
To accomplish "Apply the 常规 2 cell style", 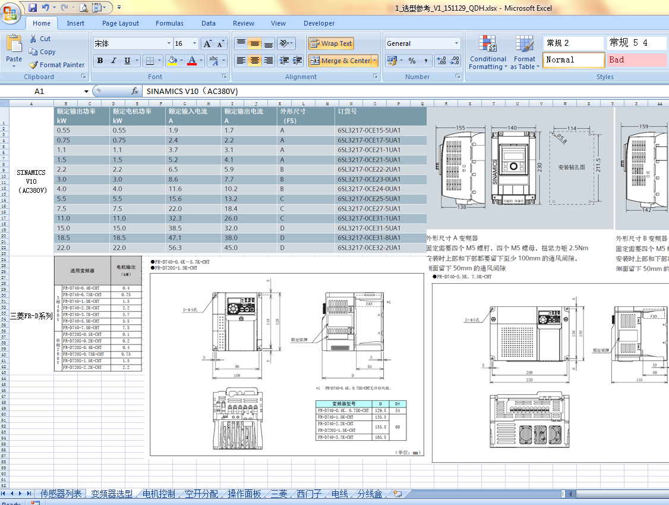I will coord(573,43).
